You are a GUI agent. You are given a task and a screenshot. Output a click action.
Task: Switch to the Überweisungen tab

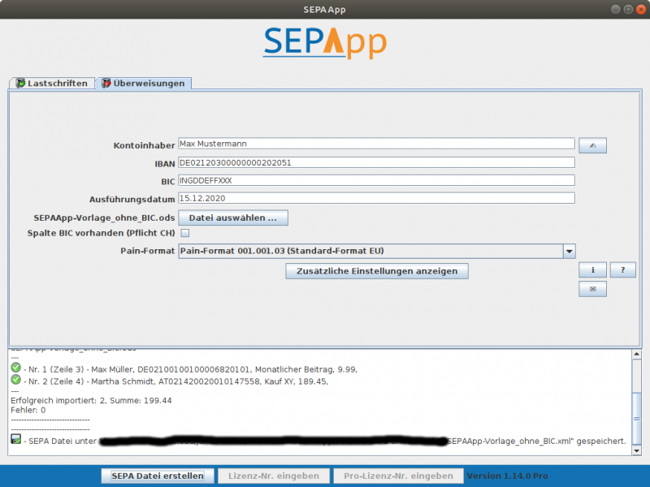pos(143,83)
